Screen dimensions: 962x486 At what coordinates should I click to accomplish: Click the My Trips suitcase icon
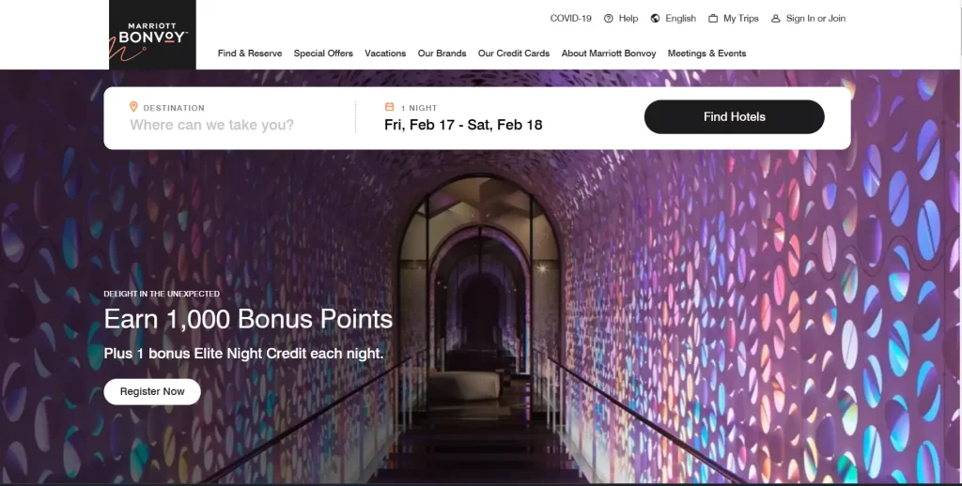tap(713, 19)
